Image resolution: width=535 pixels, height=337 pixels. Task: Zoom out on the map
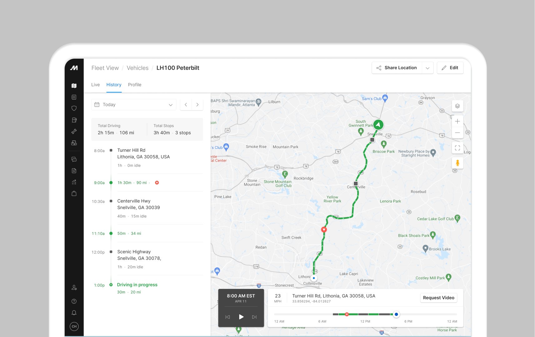(x=457, y=133)
